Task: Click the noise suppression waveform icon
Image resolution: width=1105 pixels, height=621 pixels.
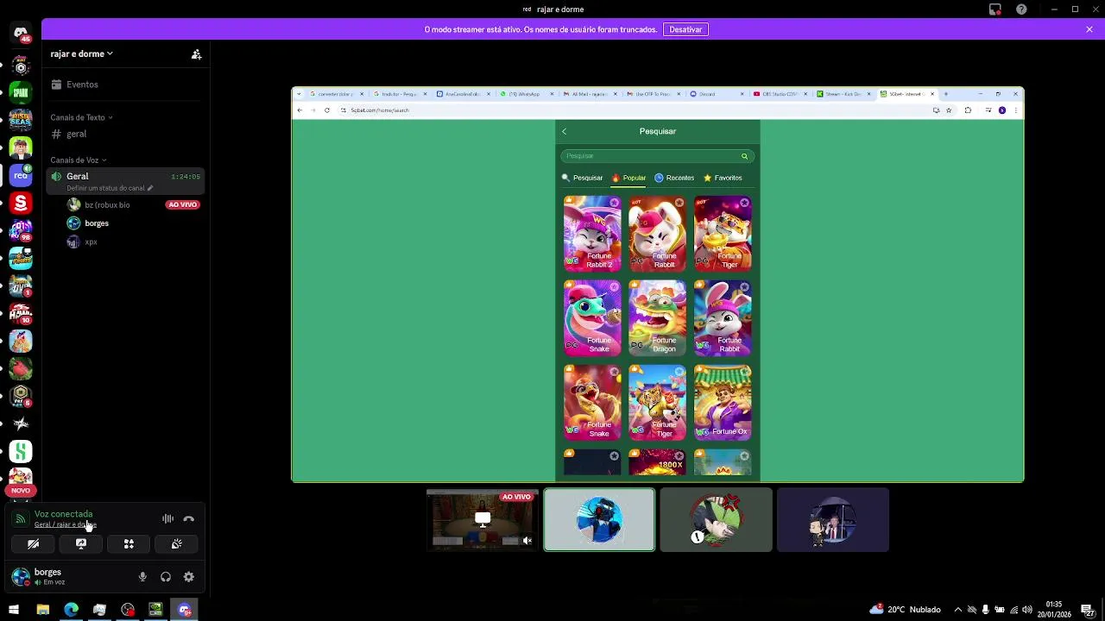Action: pos(168,519)
